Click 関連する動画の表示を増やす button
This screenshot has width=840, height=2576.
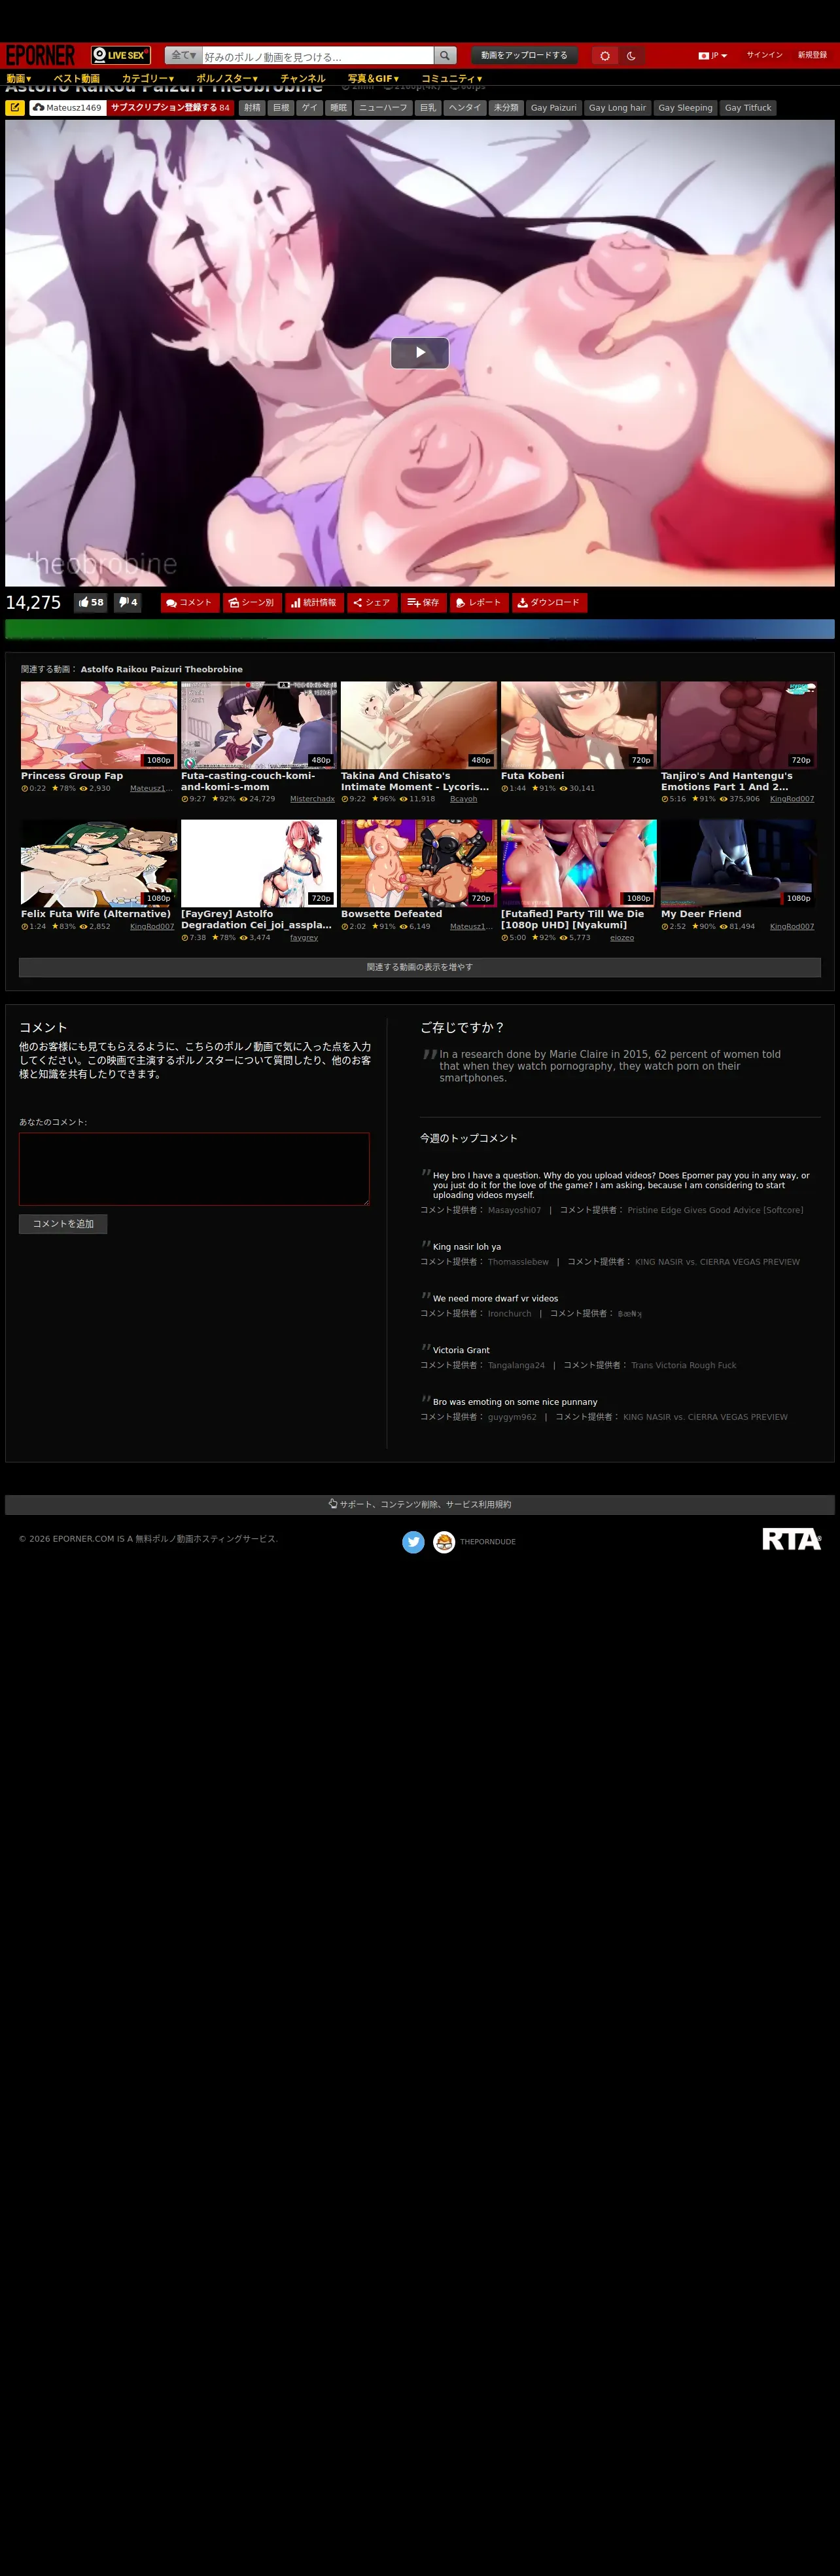coord(419,967)
